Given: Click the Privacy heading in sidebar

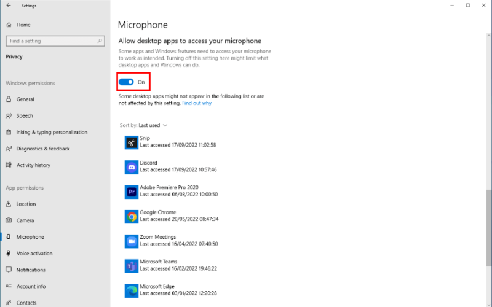Looking at the screenshot, I should 14,56.
